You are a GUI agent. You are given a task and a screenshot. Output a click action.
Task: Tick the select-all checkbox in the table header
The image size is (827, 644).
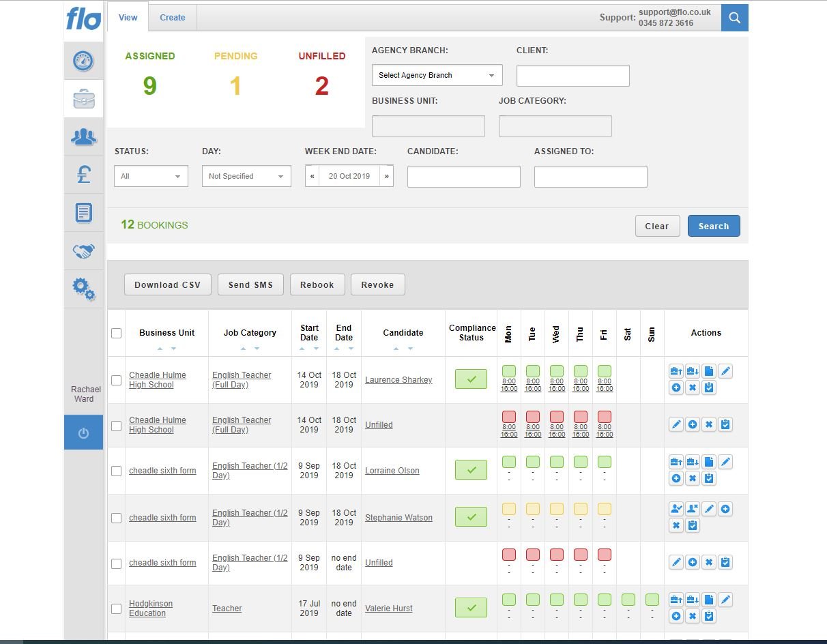point(116,333)
